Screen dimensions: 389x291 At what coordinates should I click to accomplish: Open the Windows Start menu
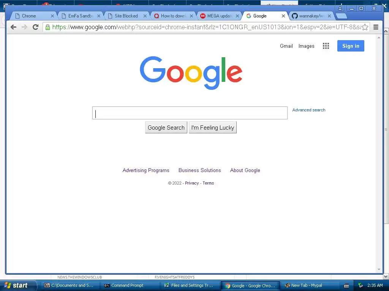(x=18, y=285)
